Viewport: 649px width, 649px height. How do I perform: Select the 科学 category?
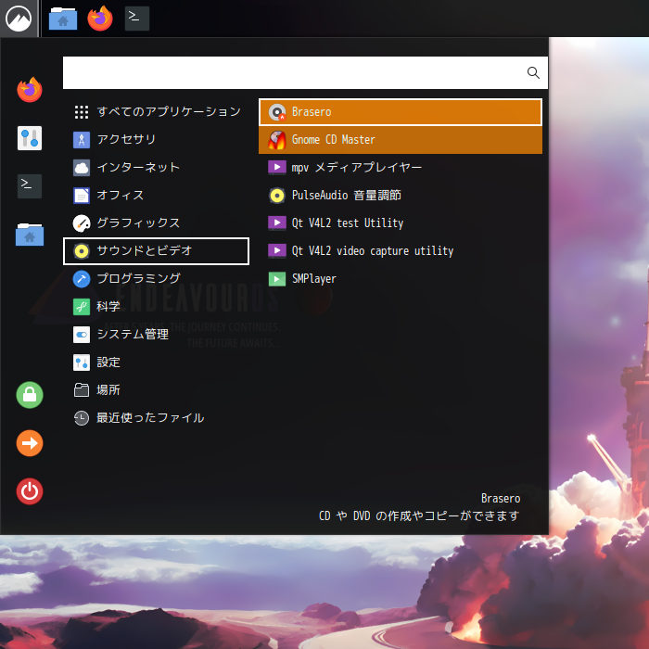click(x=156, y=306)
